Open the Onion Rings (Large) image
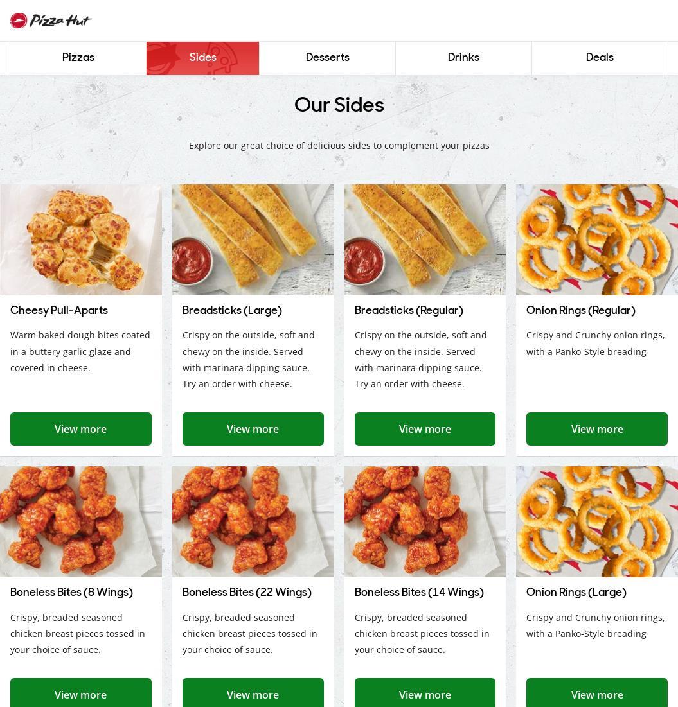Image resolution: width=678 pixels, height=707 pixels. click(597, 521)
